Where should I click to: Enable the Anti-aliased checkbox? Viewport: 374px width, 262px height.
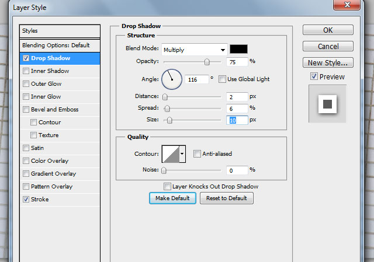tap(197, 154)
